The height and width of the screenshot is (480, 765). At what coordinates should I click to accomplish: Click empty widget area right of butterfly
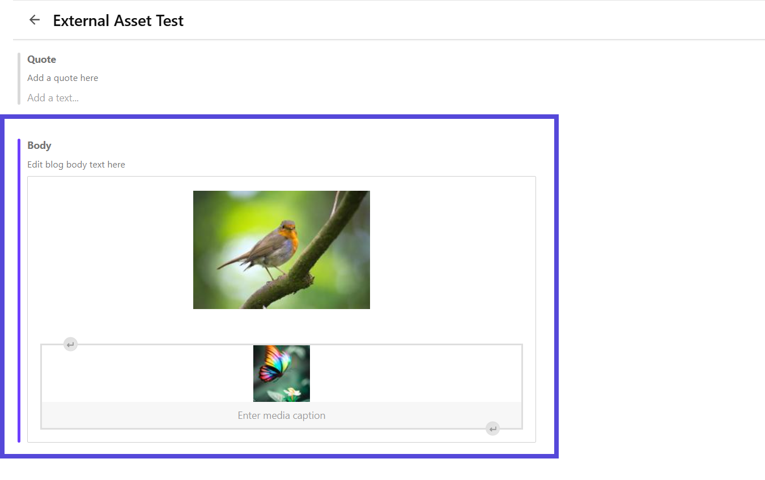pyautogui.click(x=415, y=374)
